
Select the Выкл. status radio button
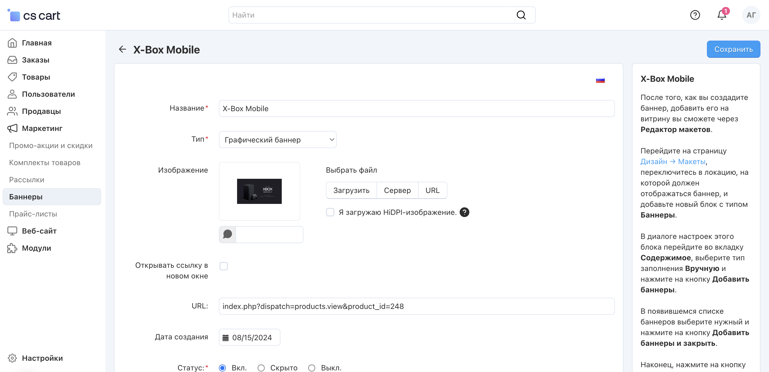[x=312, y=368]
